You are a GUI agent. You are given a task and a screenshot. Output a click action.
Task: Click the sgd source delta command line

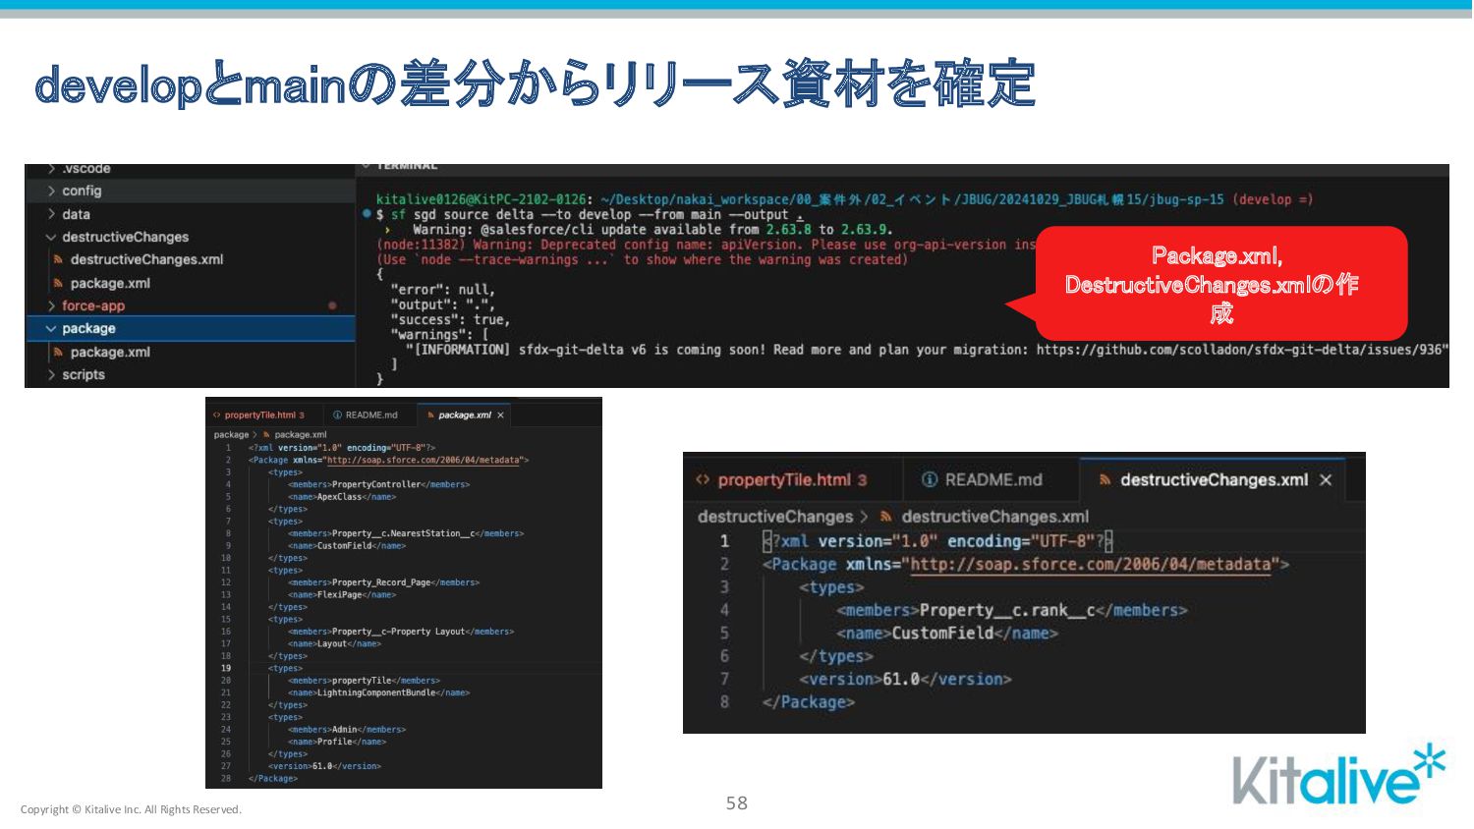point(591,214)
